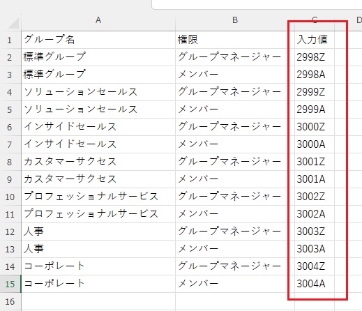Click グループマネージャー in row 12
Screen dimensions: 362x311
235,232
